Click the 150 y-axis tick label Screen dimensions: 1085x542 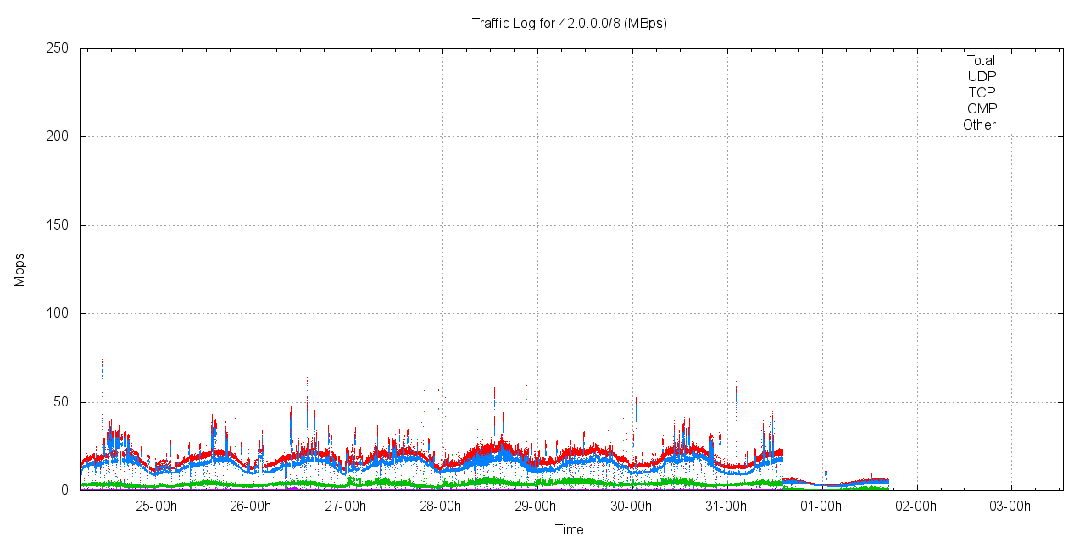(57, 225)
